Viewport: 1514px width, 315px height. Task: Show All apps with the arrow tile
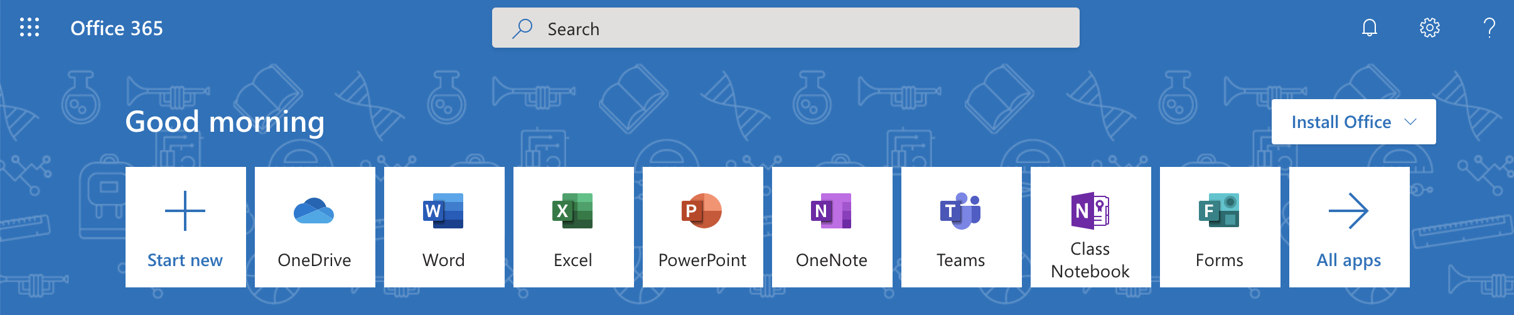pyautogui.click(x=1349, y=227)
